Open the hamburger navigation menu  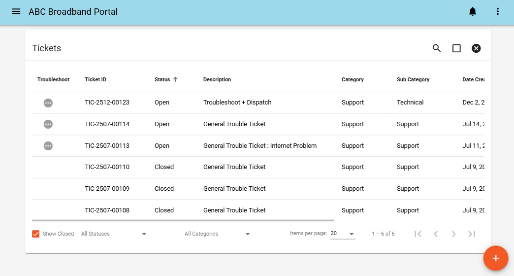(x=16, y=11)
